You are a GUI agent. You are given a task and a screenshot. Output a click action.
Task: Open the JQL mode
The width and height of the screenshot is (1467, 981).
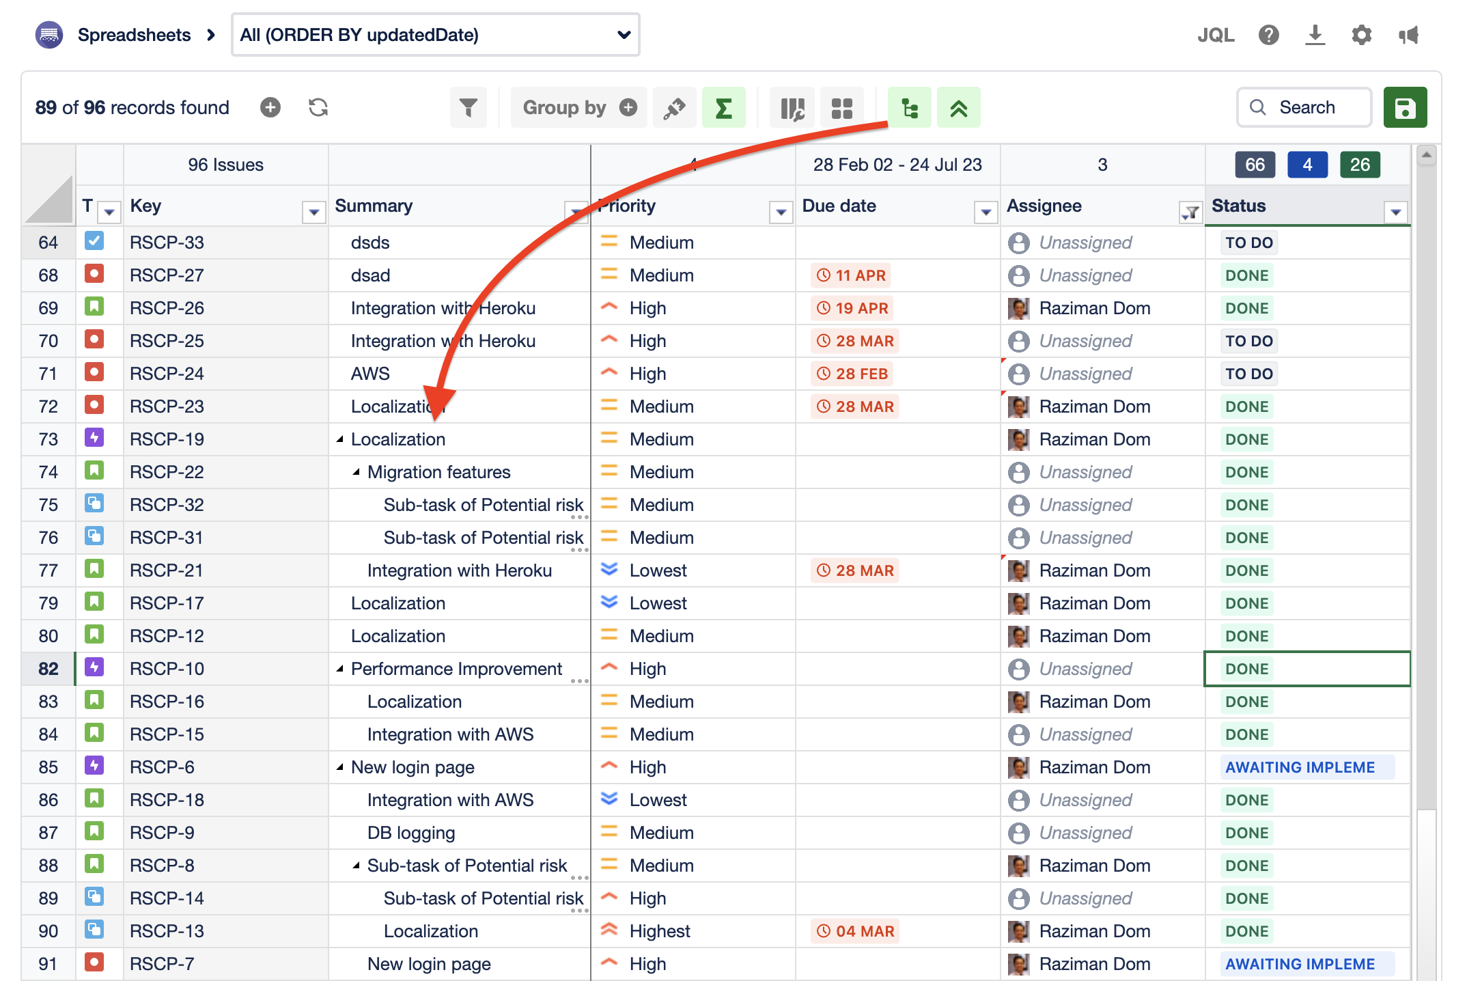(x=1216, y=35)
